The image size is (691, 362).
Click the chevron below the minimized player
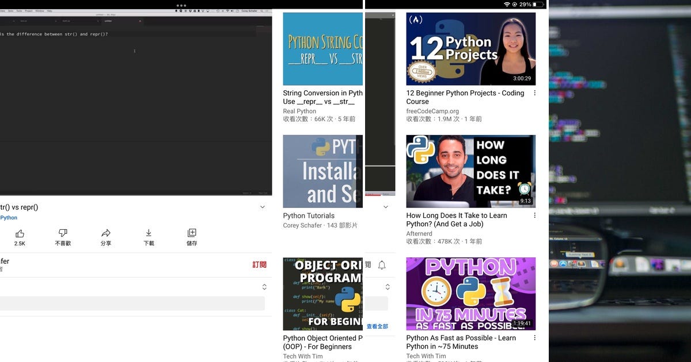(386, 207)
